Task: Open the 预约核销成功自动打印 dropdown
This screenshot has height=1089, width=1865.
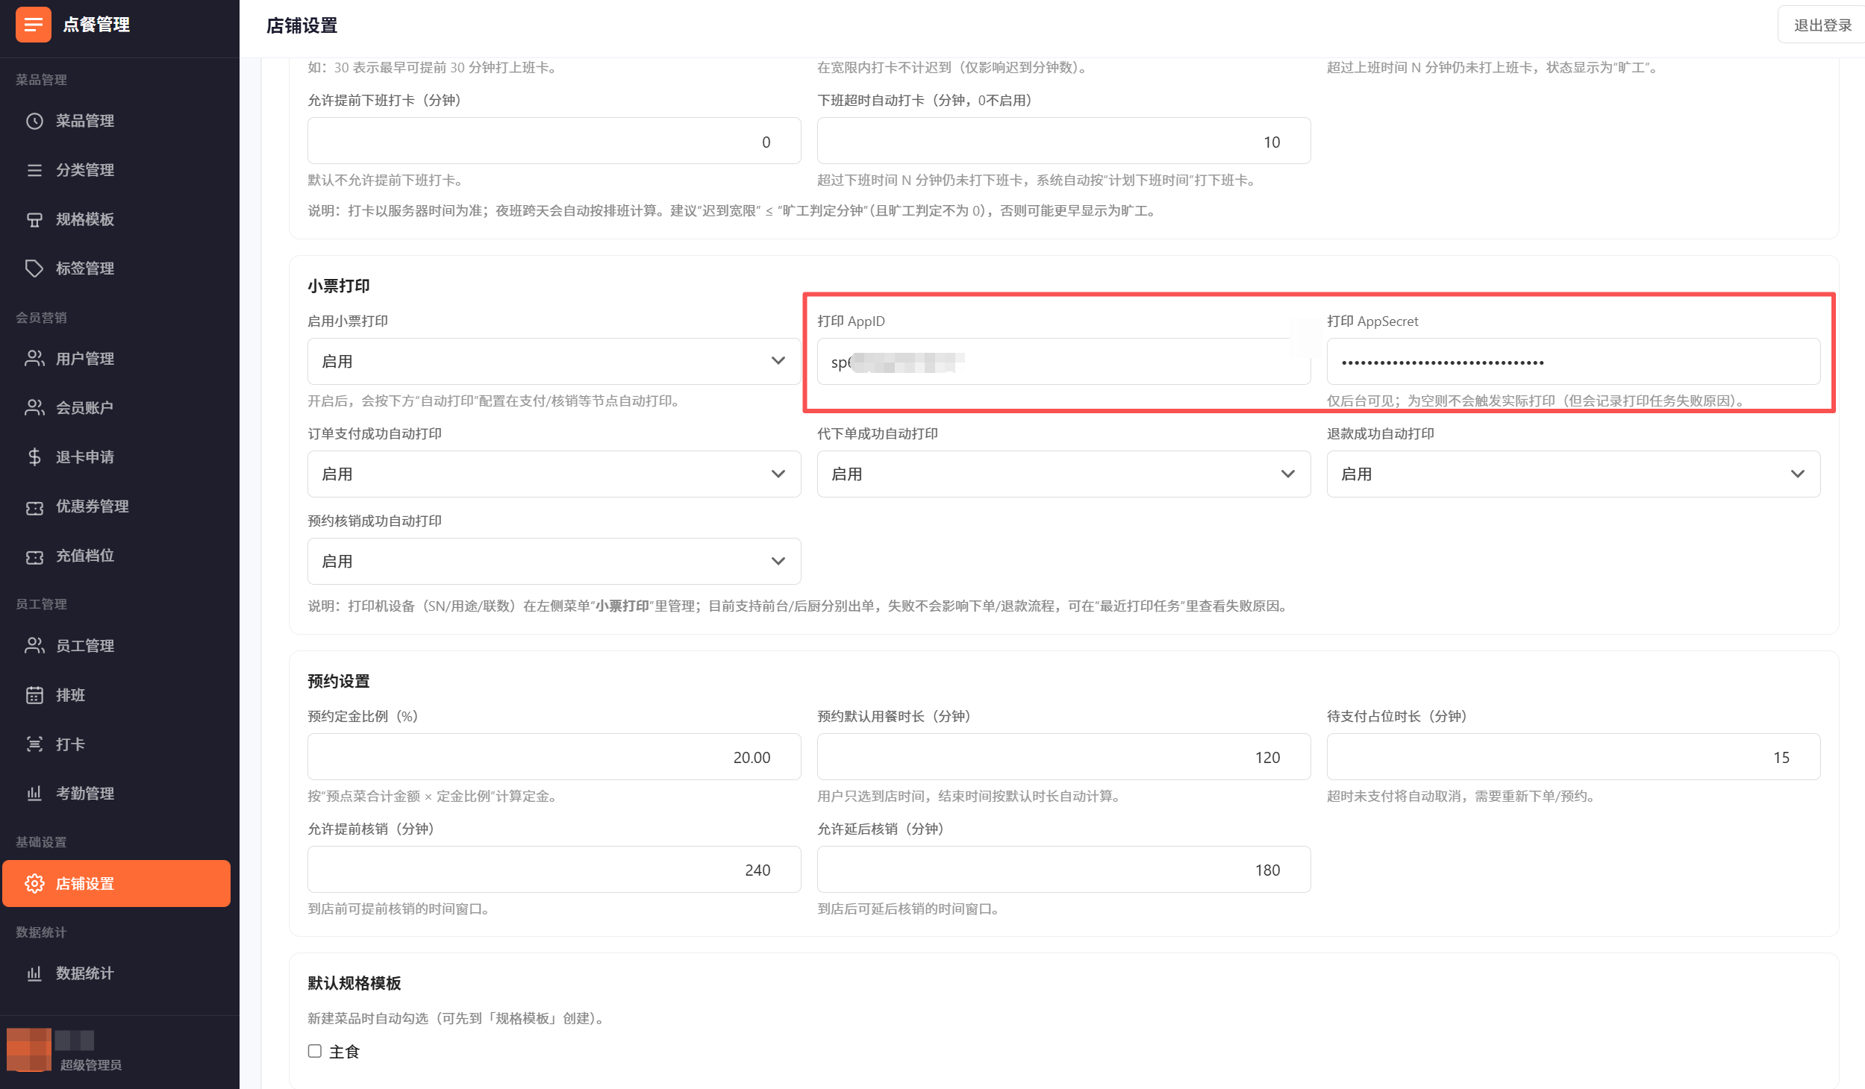Action: tap(554, 562)
